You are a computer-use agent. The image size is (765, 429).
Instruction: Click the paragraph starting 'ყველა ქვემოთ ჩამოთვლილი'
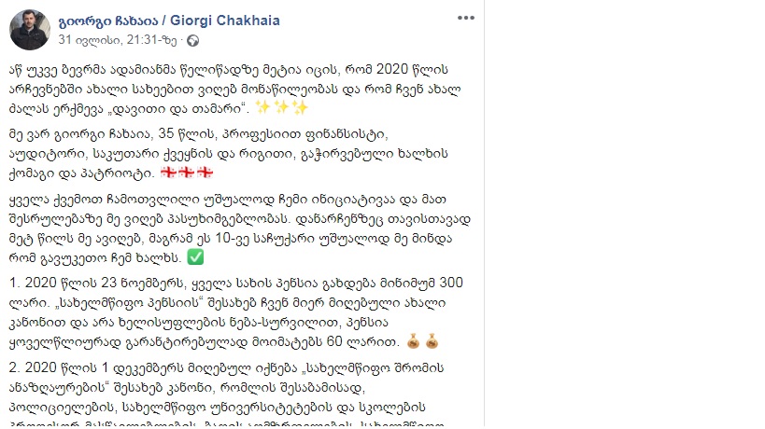pos(239,228)
